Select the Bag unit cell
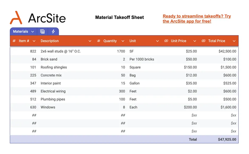Image resolution: width=249 pixels, height=154 pixels. click(132, 75)
